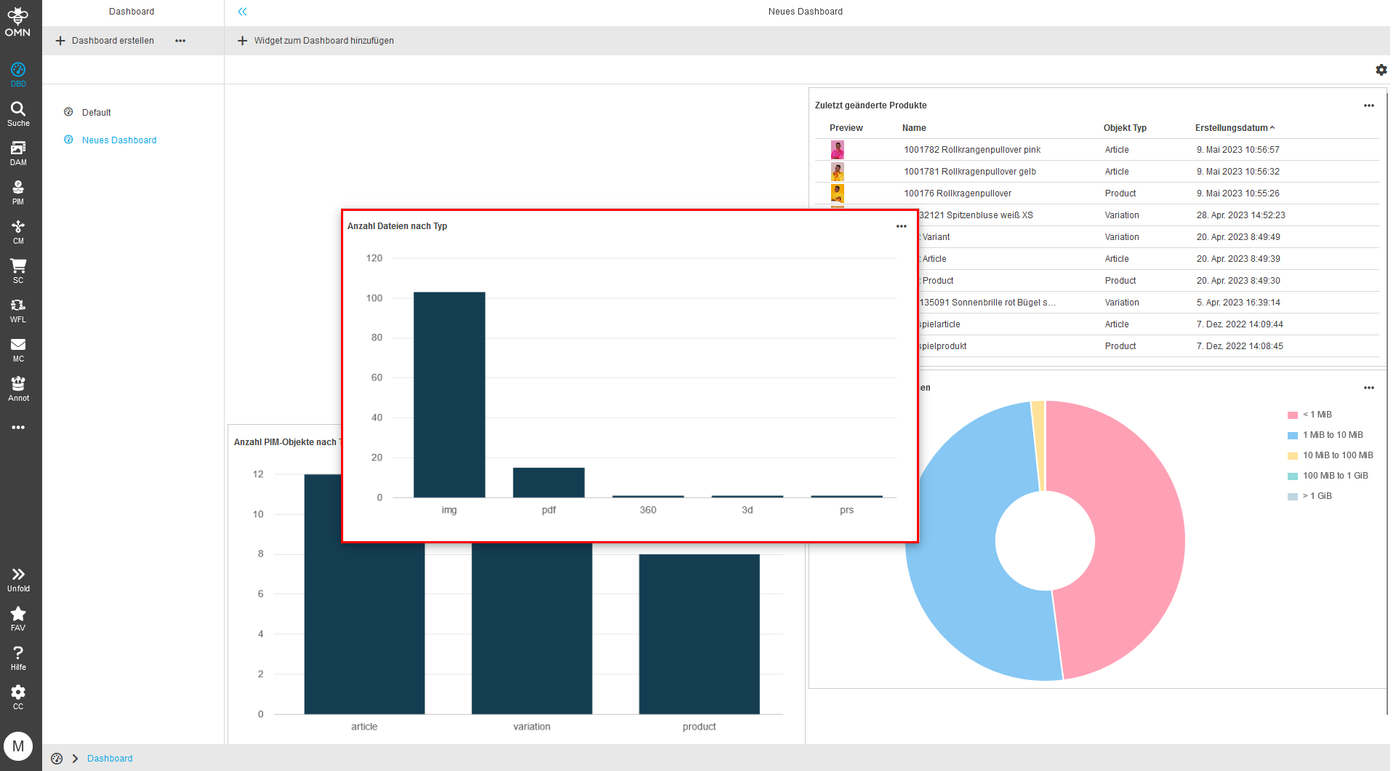Toggle '1 MiB to 10 MiB' legend entry
1396x771 pixels.
pos(1332,435)
